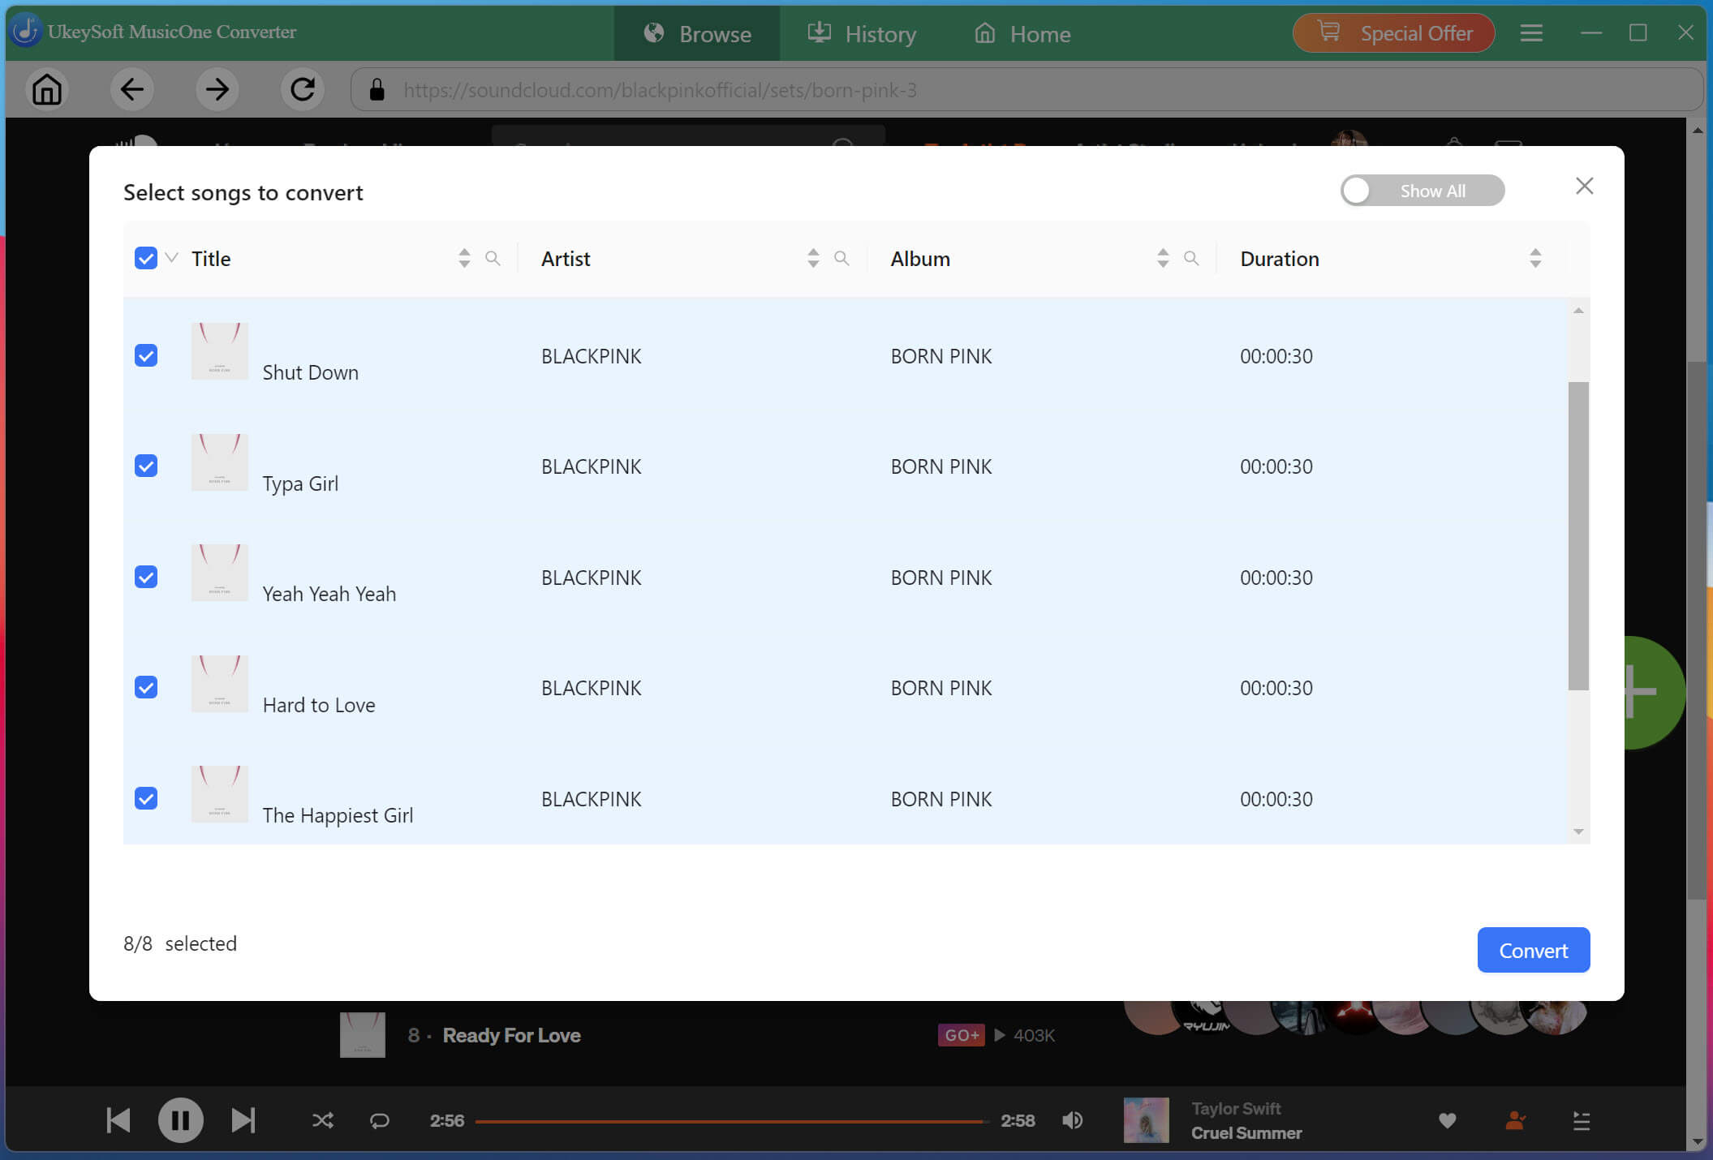Click the '8/8 selected' status text
This screenshot has width=1713, height=1160.
point(180,943)
